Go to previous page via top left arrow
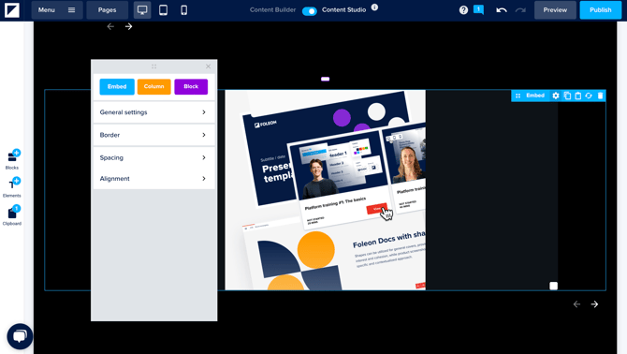This screenshot has width=627, height=354. tap(110, 26)
